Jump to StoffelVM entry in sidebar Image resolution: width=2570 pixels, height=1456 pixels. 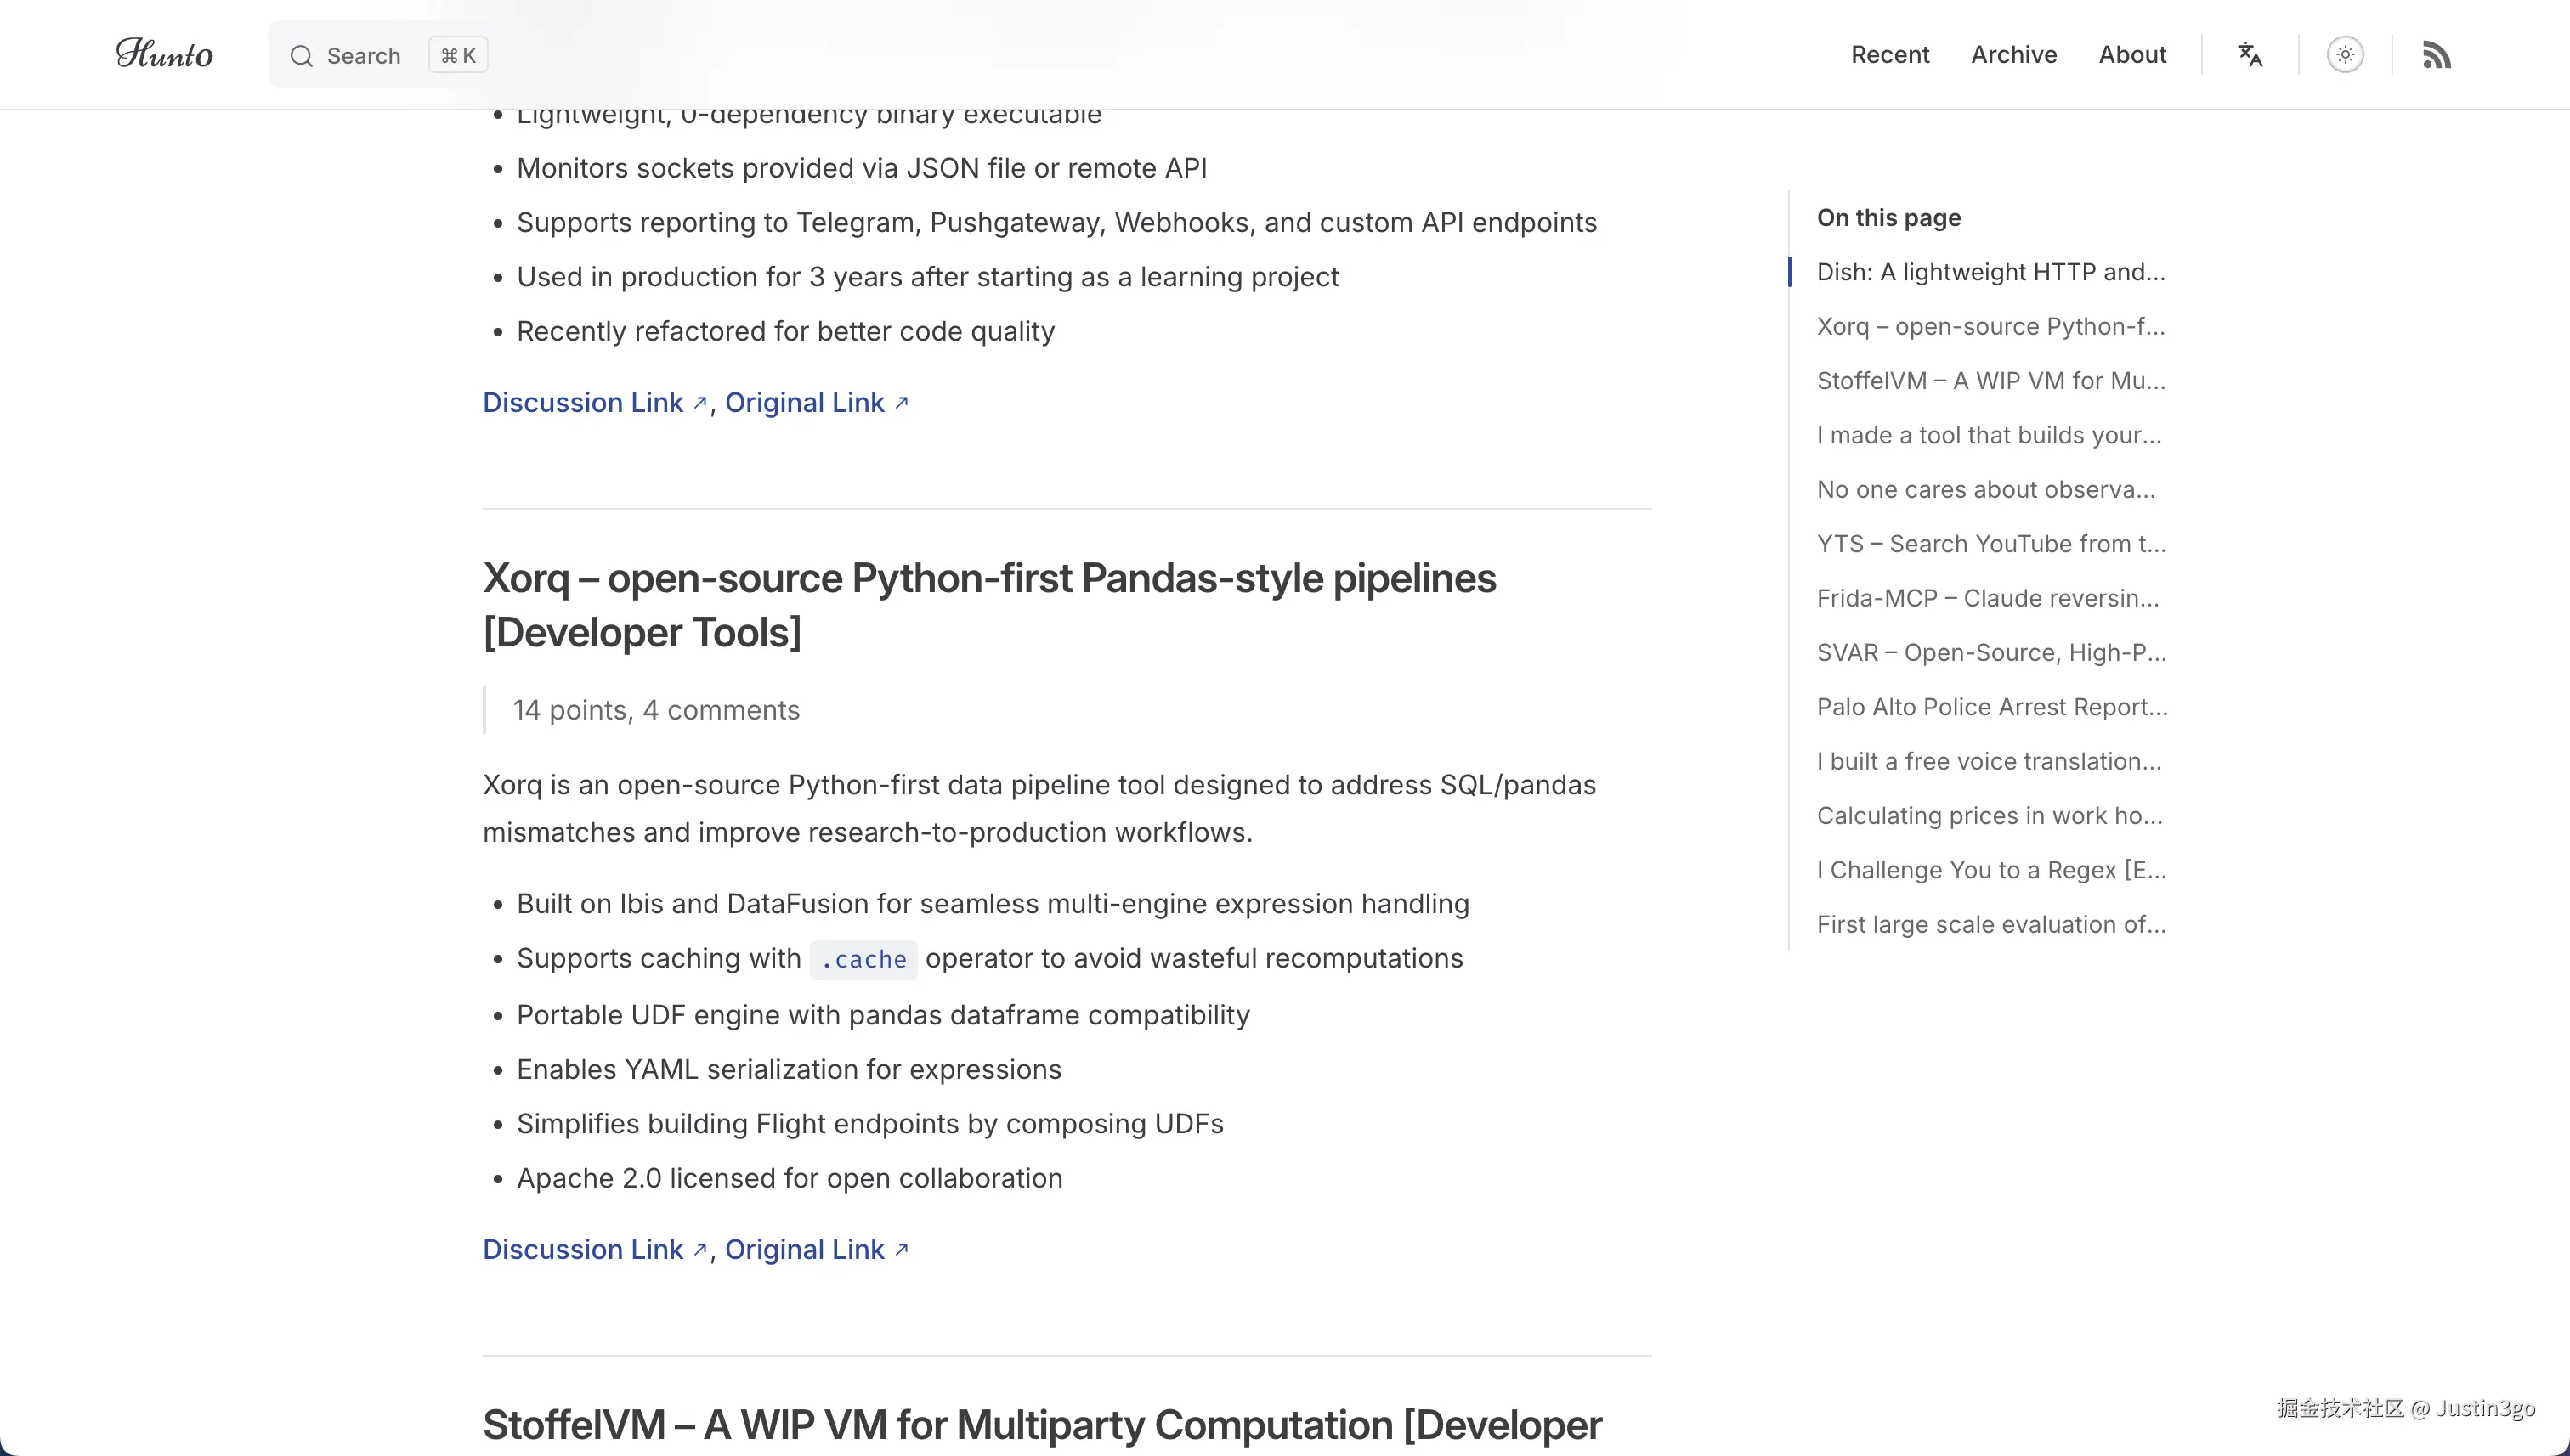[x=1990, y=381]
